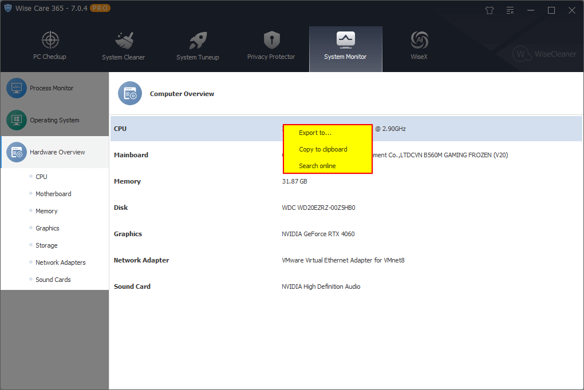Click the VMware Virtual Ethernet Adapter value
This screenshot has width=584, height=390.
[343, 260]
